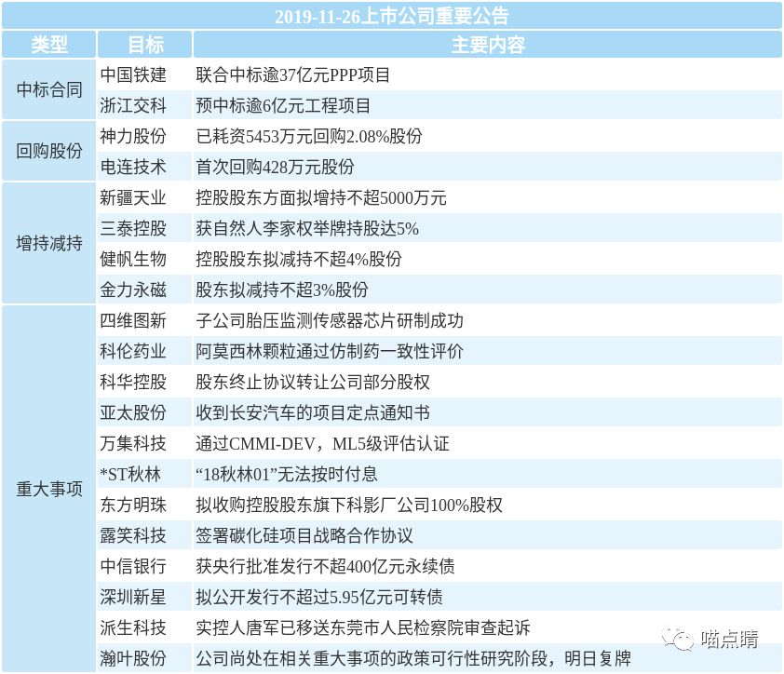Select the 东方明珠 cell
Viewport: 784px width, 674px height.
145,505
